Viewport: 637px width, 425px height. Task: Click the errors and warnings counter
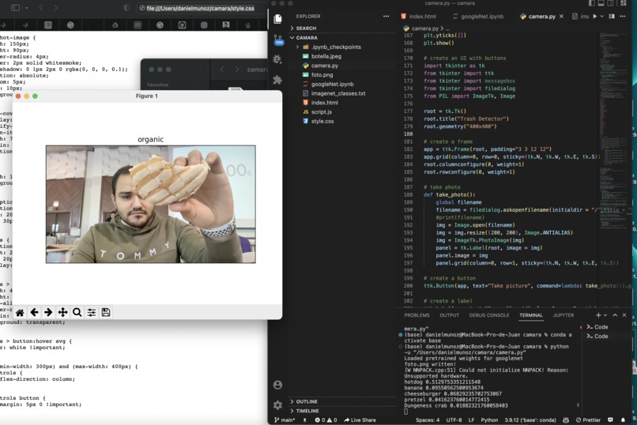click(x=326, y=419)
